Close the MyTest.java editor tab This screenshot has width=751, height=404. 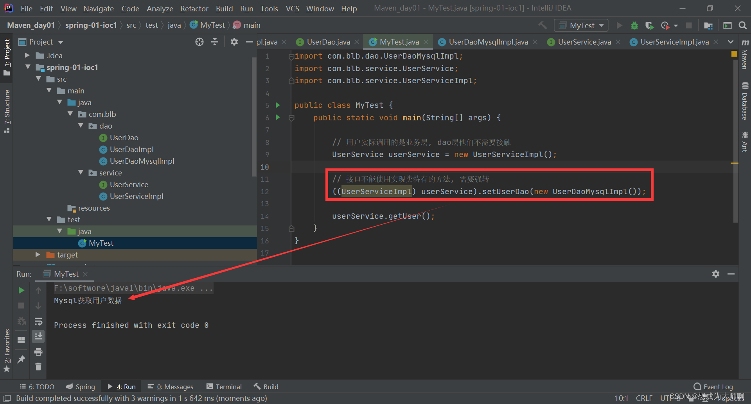pyautogui.click(x=426, y=42)
